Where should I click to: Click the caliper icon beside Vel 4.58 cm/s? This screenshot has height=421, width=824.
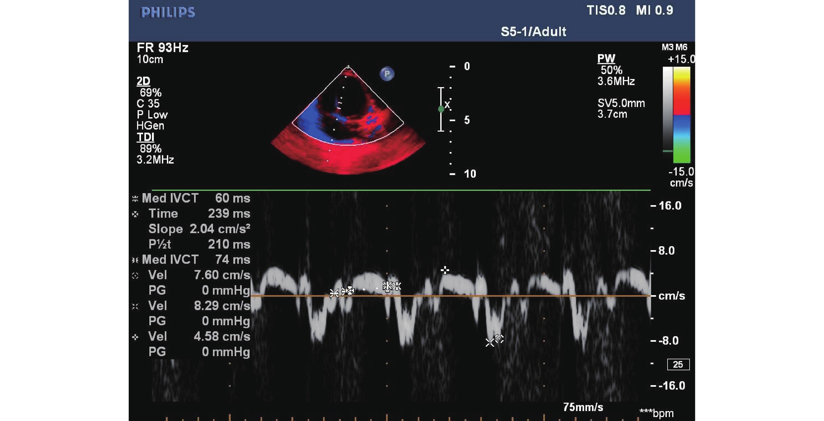click(x=135, y=337)
